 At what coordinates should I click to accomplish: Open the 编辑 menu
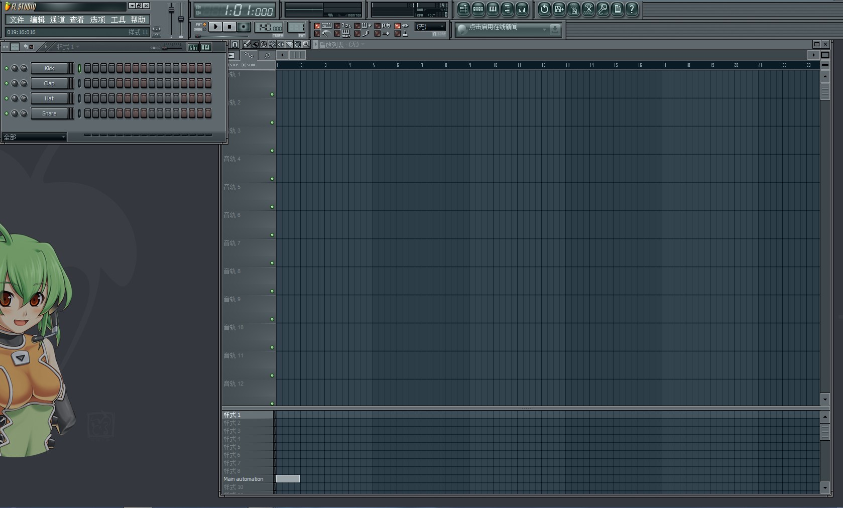tap(37, 20)
